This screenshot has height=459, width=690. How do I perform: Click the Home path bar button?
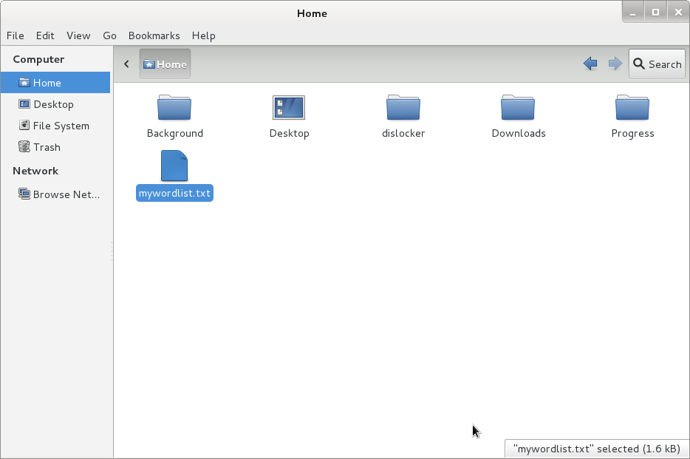click(165, 64)
